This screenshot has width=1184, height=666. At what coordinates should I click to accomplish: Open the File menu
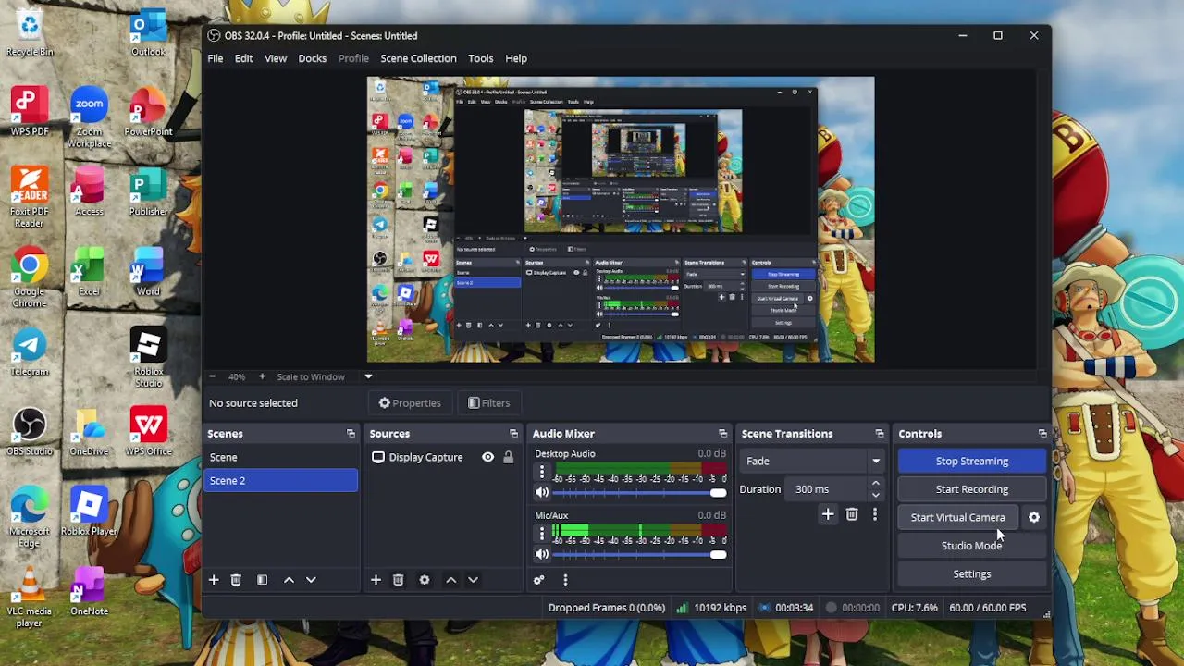[215, 58]
